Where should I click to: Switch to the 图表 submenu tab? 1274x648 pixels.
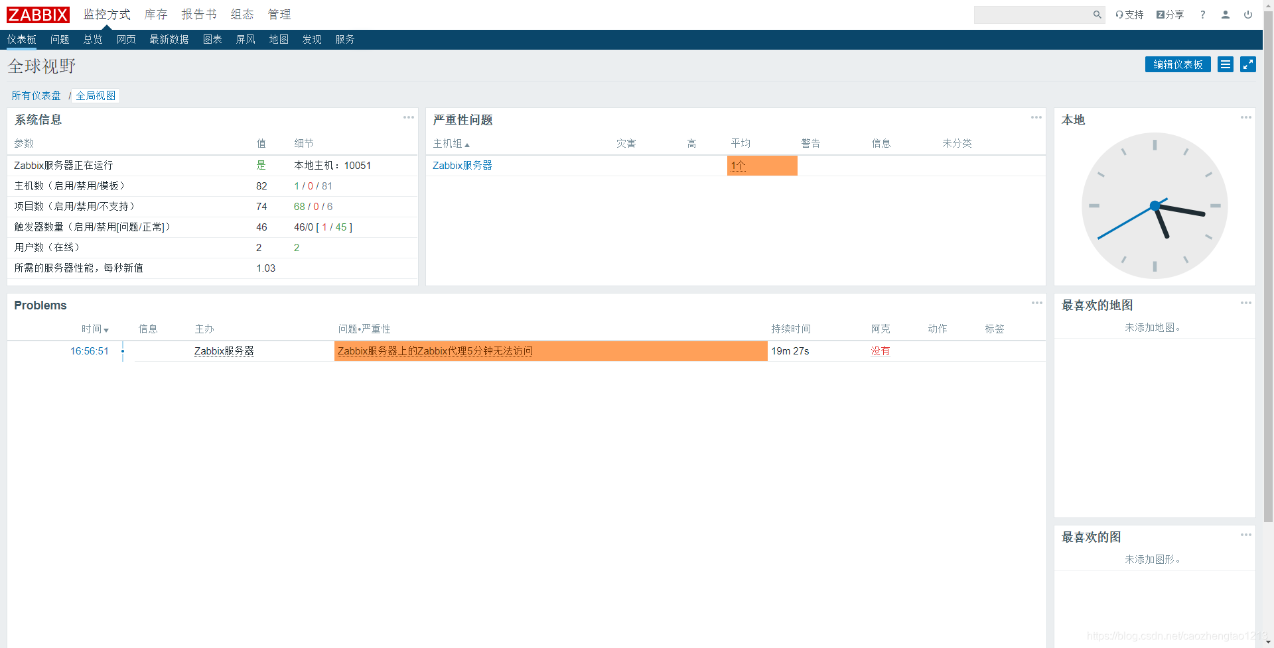pos(212,40)
